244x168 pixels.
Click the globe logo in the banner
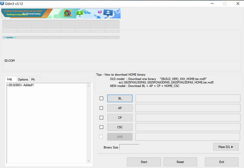(x=68, y=13)
